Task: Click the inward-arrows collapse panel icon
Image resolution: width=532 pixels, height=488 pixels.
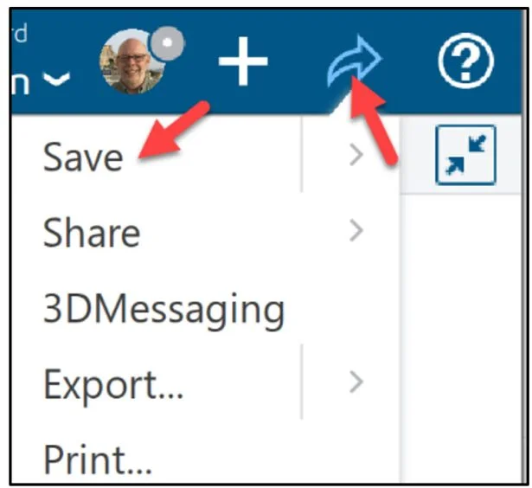Action: [465, 155]
